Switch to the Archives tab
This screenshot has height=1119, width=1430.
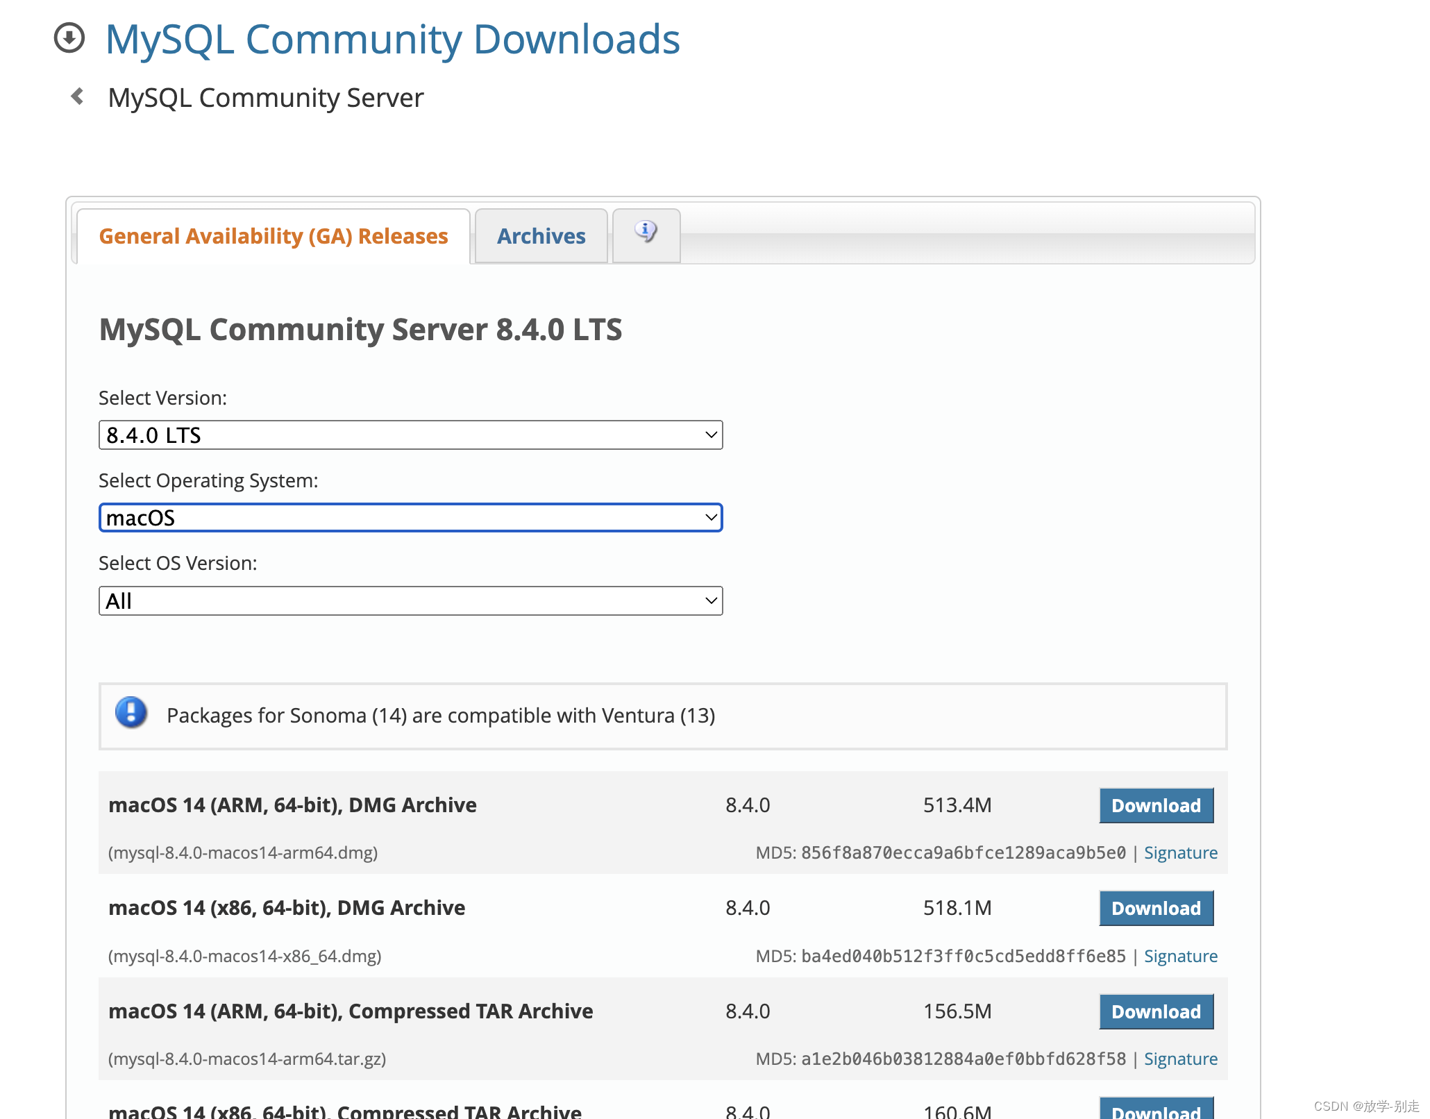(541, 236)
